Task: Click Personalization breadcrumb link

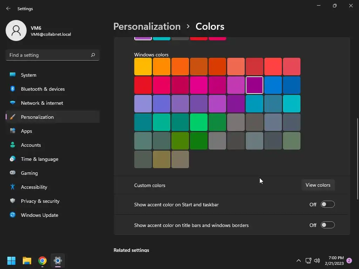Action: pos(147,27)
